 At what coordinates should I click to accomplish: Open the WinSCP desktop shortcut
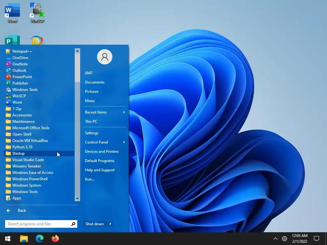point(37,12)
